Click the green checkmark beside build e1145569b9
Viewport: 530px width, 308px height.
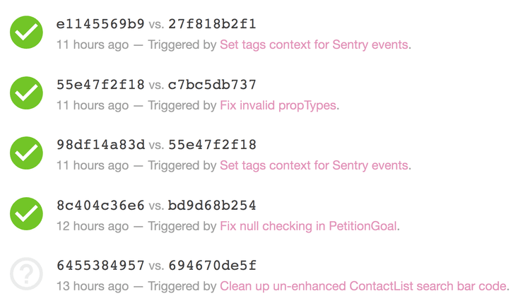pos(27,32)
